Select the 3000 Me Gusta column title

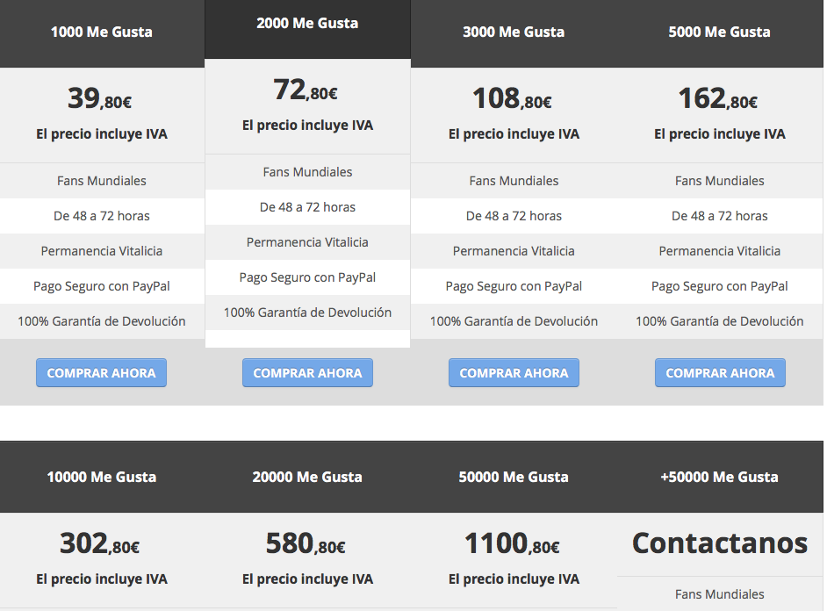514,32
